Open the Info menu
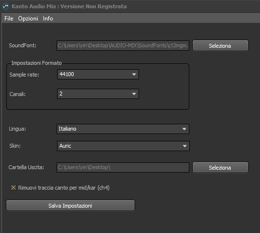The width and height of the screenshot is (260, 233). [x=48, y=19]
